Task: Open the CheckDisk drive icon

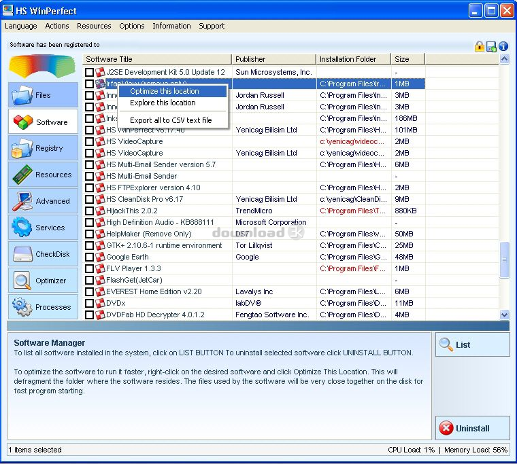Action: 22,254
